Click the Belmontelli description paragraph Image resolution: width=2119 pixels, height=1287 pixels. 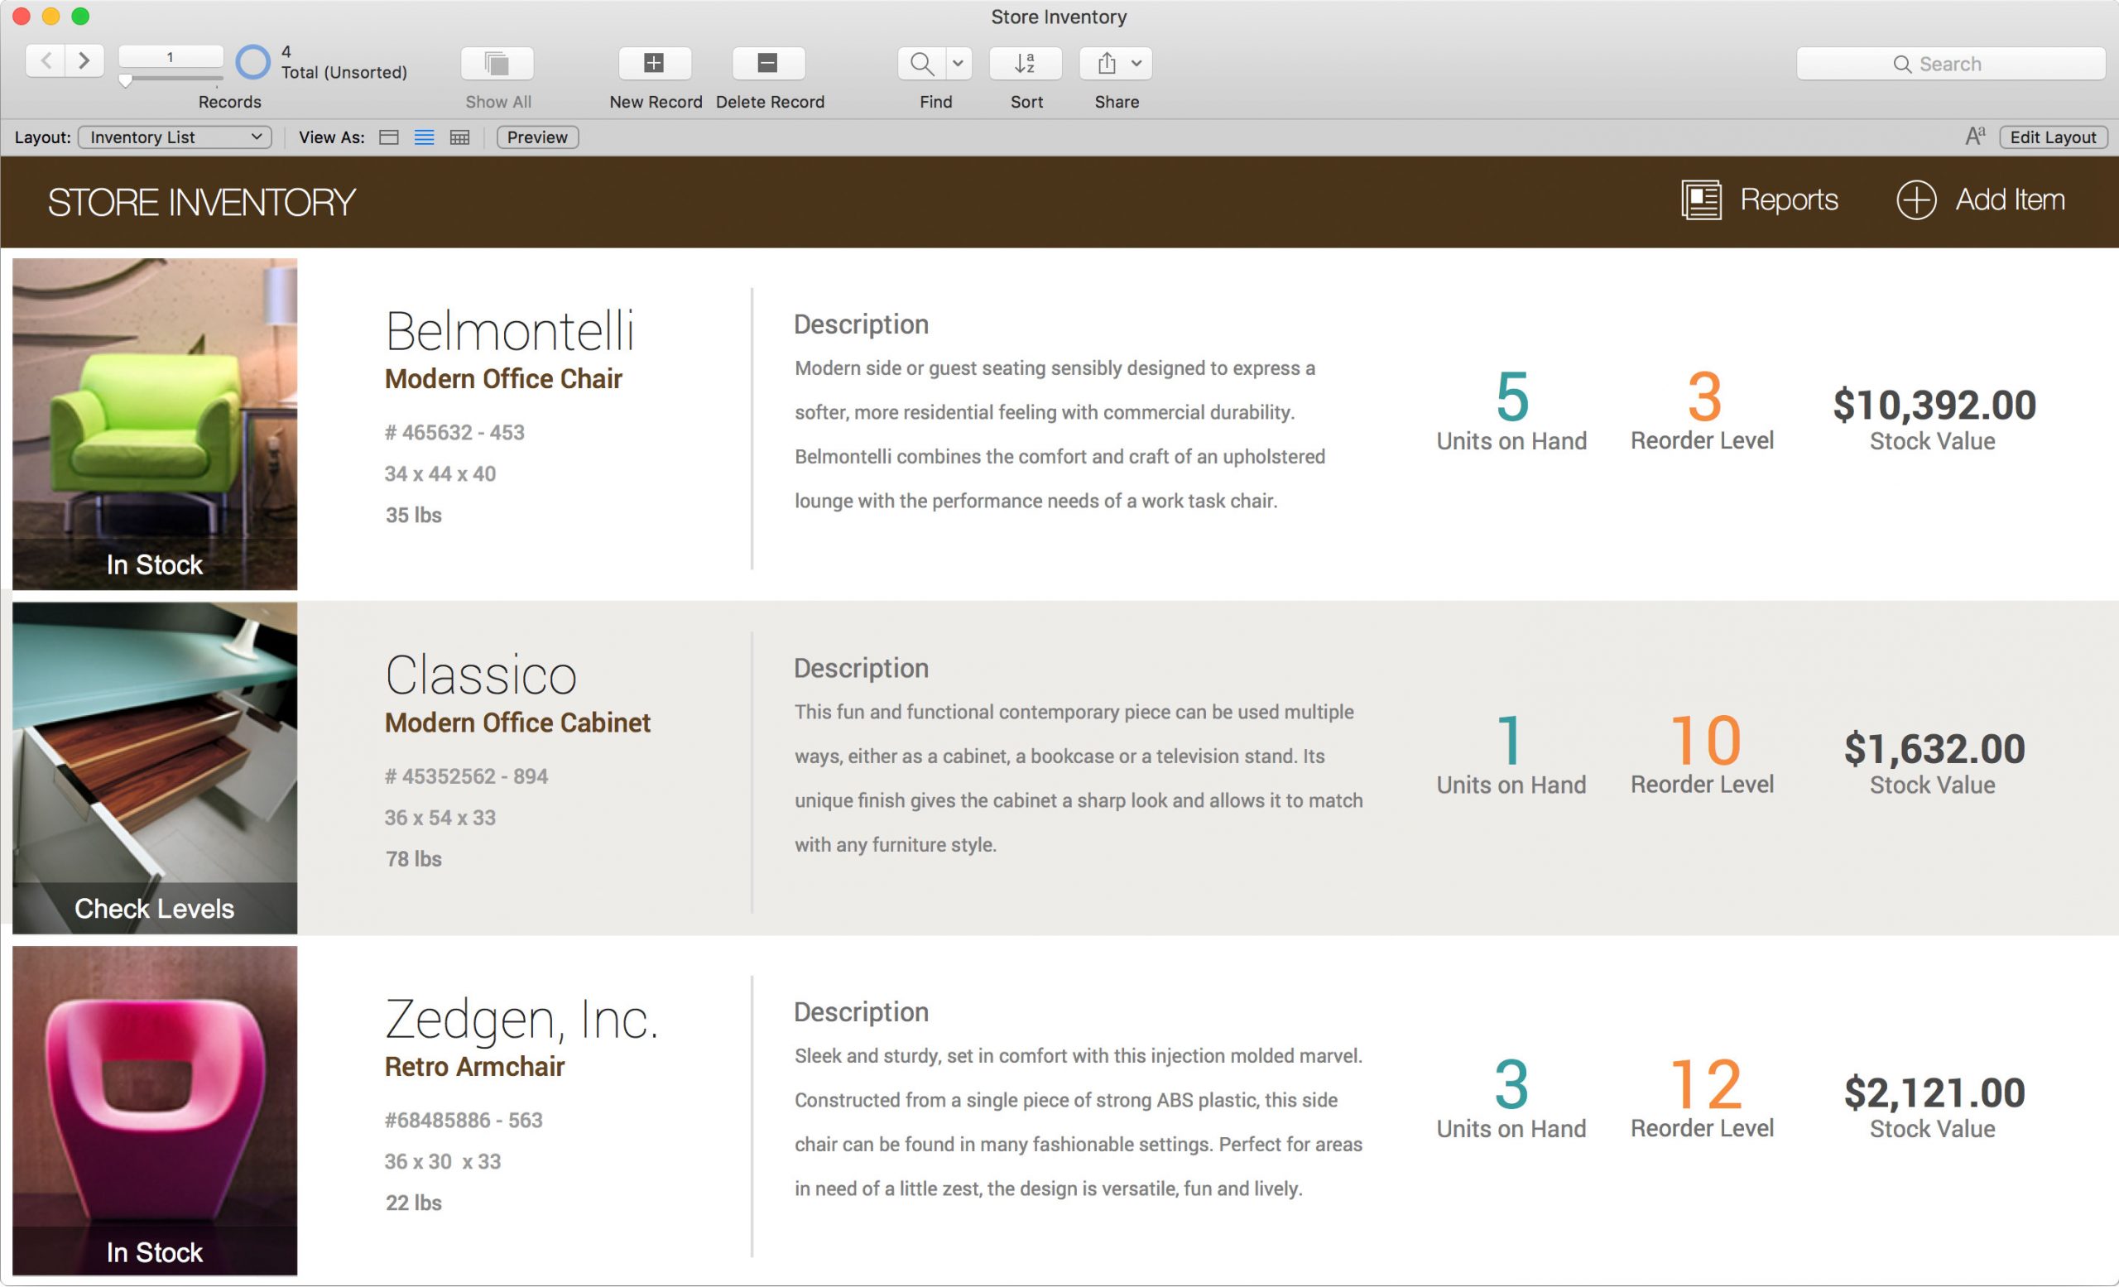[x=1059, y=435]
